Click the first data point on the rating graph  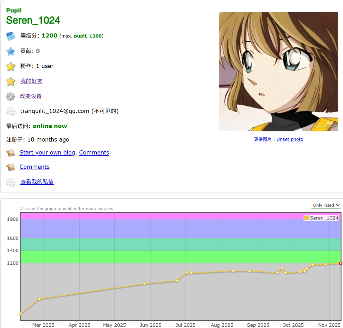[21, 314]
